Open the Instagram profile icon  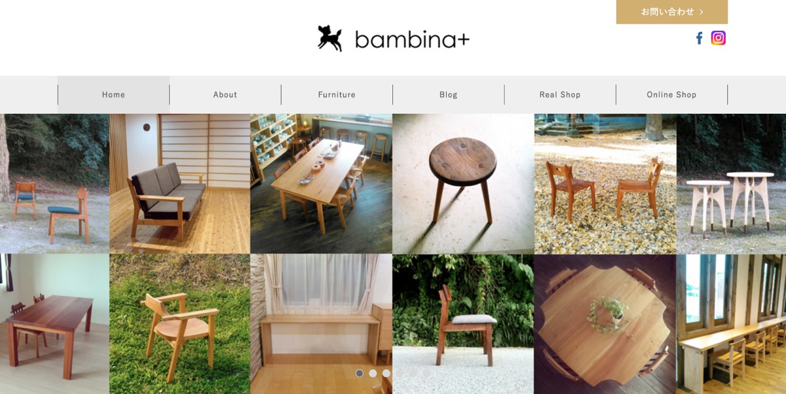(719, 38)
